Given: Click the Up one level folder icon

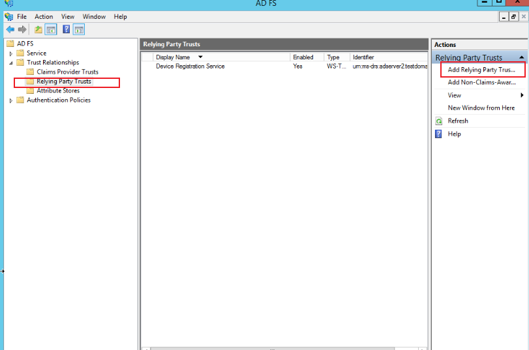Looking at the screenshot, I should point(38,30).
